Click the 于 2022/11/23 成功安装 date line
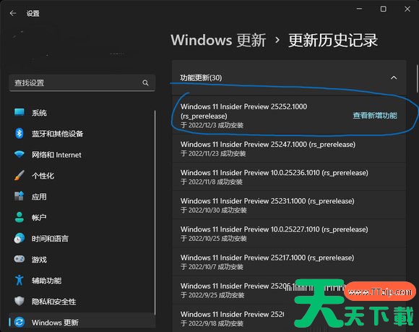Image resolution: width=419 pixels, height=332 pixels. [213, 153]
